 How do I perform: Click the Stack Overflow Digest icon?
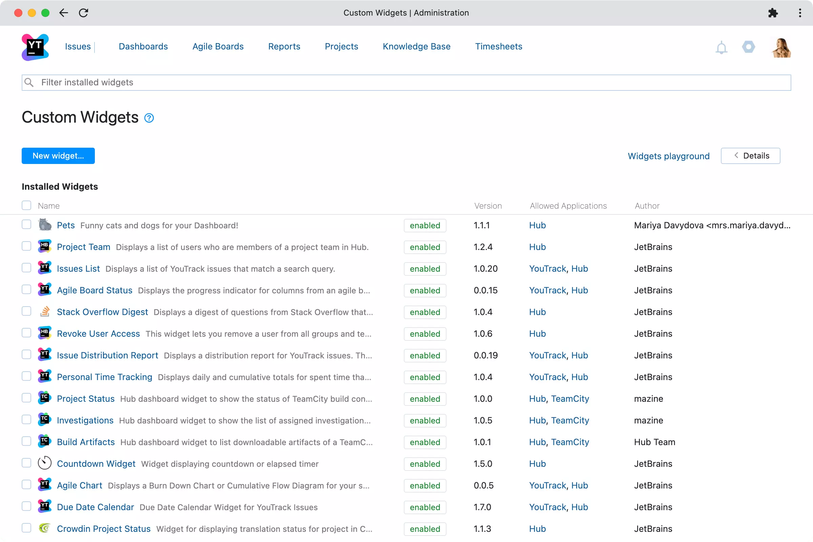[45, 312]
